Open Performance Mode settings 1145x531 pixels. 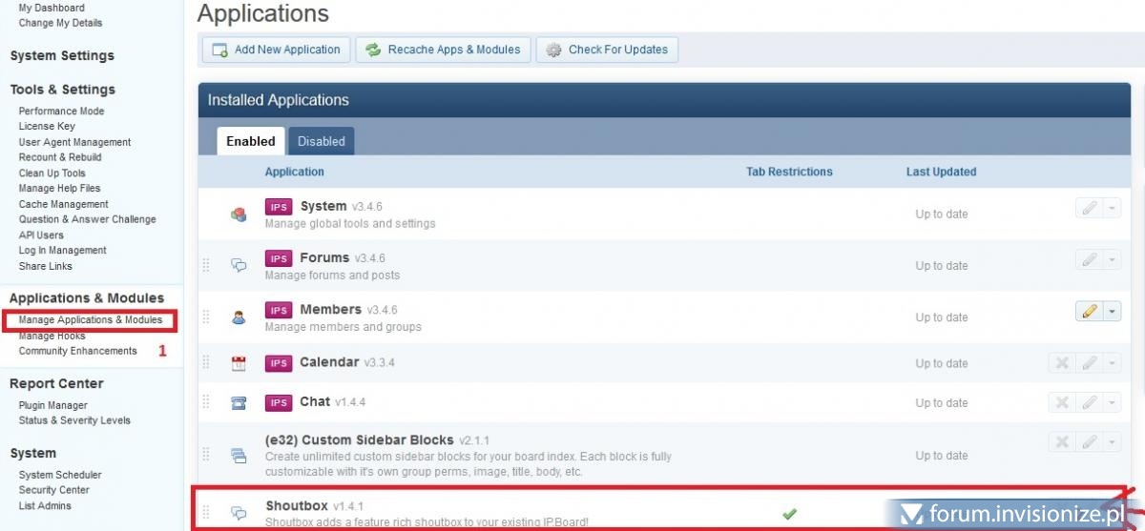pos(62,111)
